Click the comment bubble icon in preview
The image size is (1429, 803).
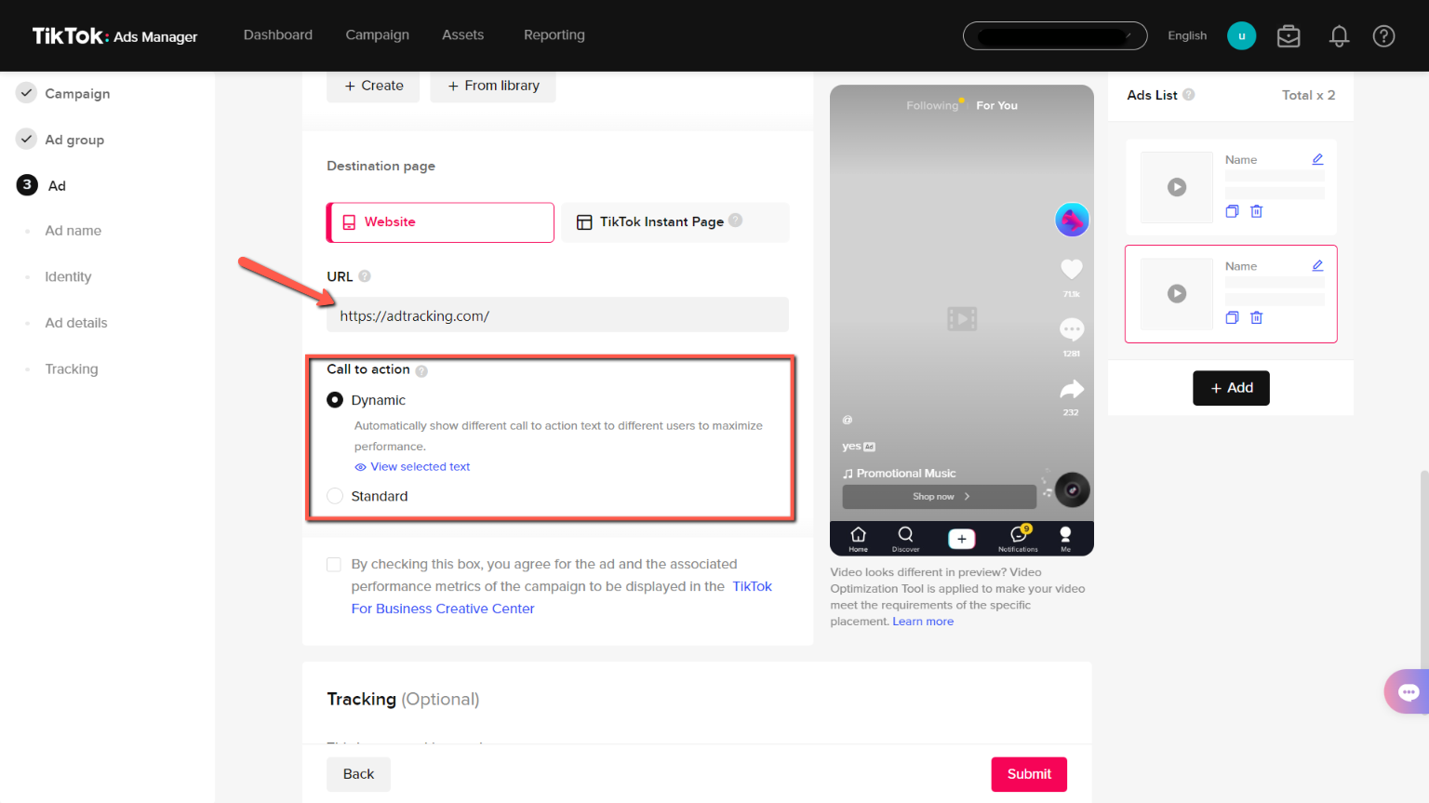click(1072, 328)
